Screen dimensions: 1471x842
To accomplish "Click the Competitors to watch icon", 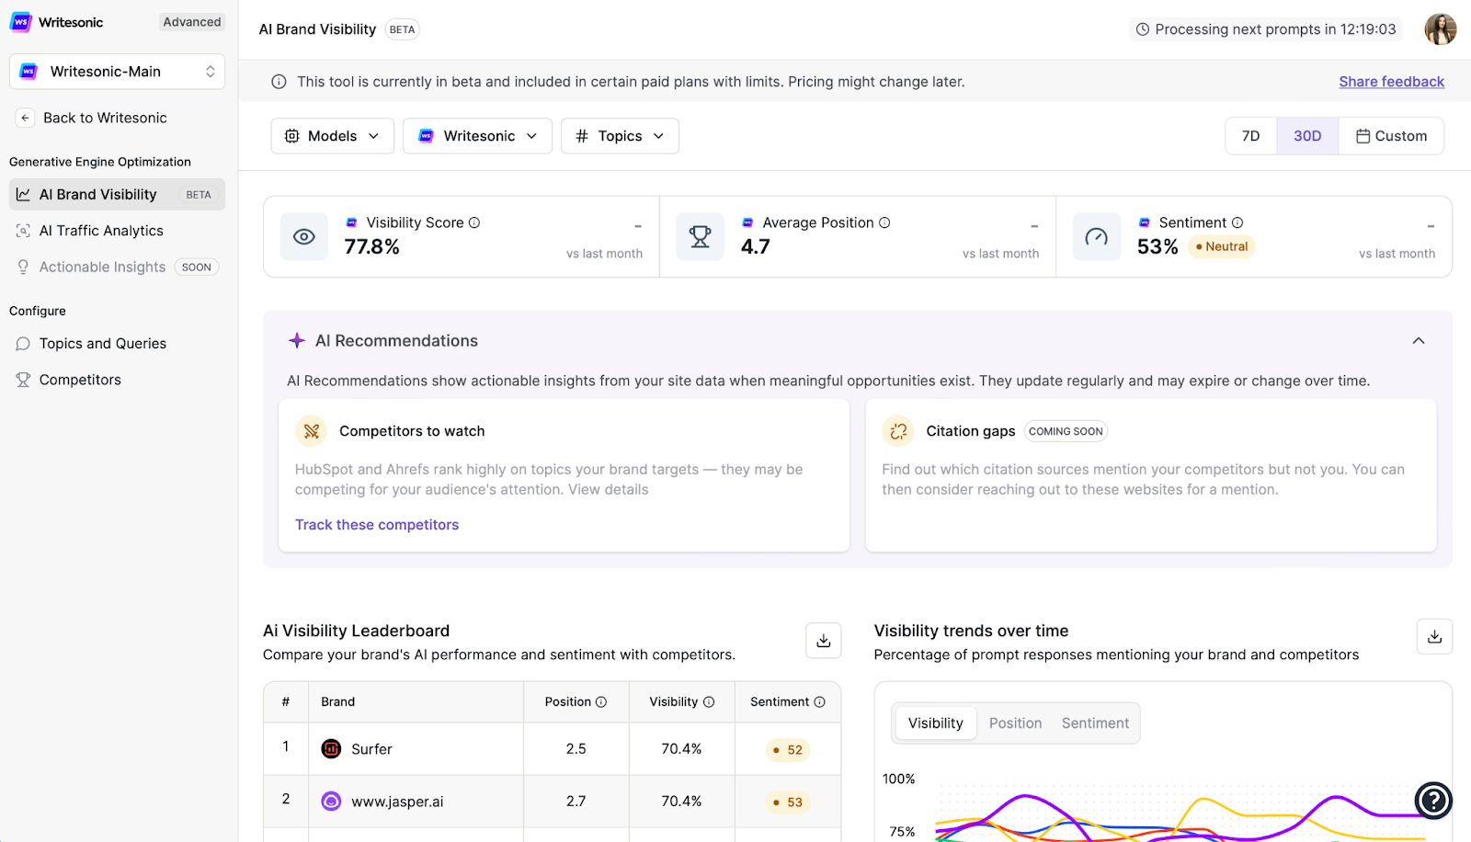I will point(312,431).
